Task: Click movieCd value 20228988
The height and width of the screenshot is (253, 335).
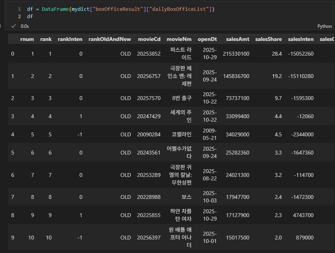Action: pos(149,197)
